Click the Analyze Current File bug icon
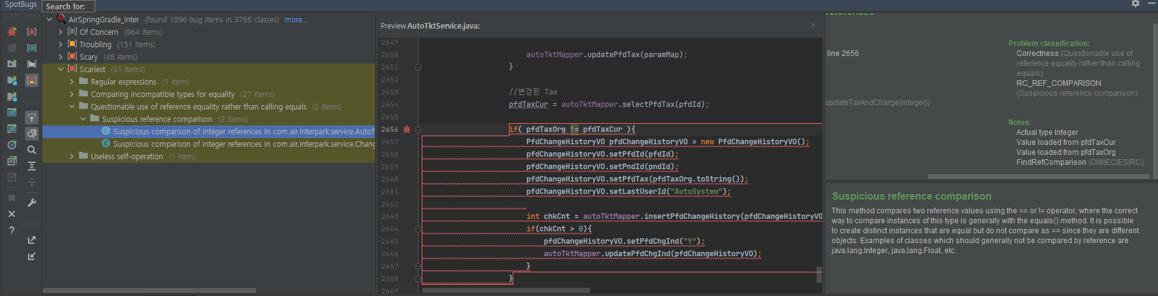Viewport: 1158px width, 296px height. [12, 32]
